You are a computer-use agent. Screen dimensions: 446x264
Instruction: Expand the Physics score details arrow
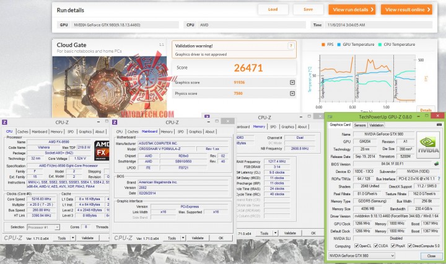pyautogui.click(x=292, y=94)
